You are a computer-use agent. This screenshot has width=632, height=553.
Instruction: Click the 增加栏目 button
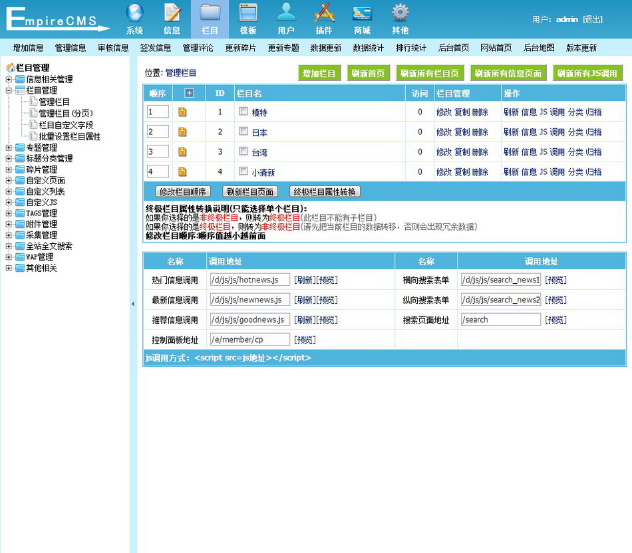(x=319, y=73)
